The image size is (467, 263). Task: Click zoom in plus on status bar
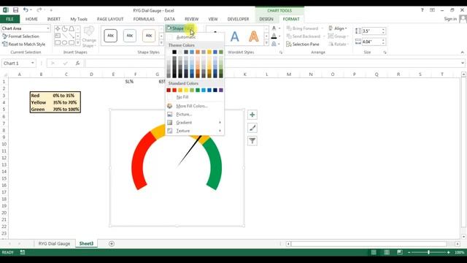point(449,253)
